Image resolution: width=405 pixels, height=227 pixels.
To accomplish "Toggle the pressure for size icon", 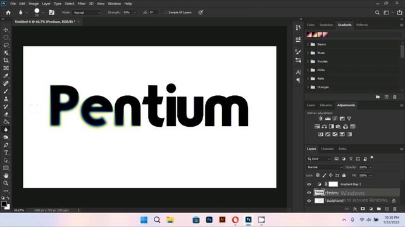I will (201, 13).
